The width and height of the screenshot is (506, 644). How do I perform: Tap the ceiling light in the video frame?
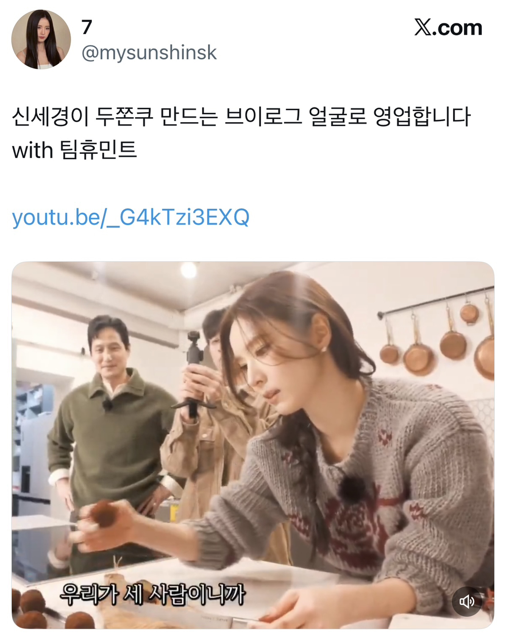coord(188,270)
